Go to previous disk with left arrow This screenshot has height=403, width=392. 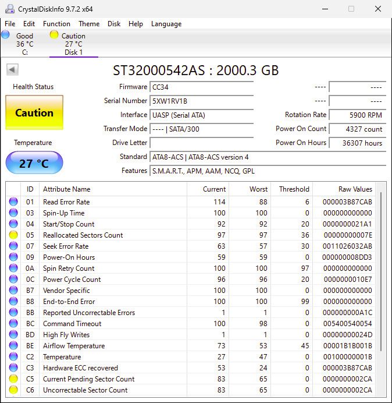[x=12, y=69]
